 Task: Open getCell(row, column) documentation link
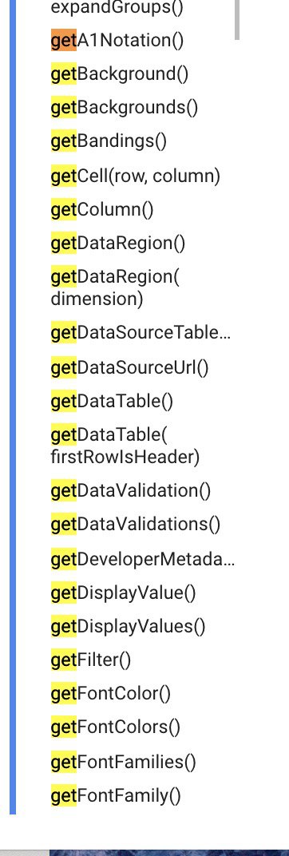pos(136,176)
